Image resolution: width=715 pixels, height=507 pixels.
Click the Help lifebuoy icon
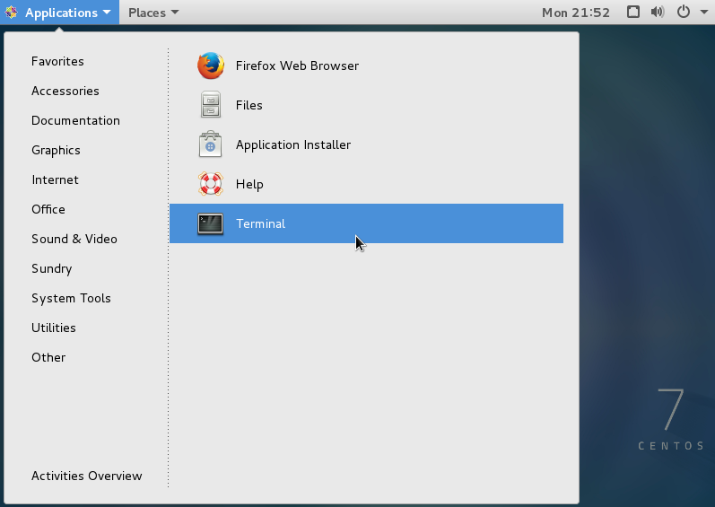pyautogui.click(x=210, y=184)
